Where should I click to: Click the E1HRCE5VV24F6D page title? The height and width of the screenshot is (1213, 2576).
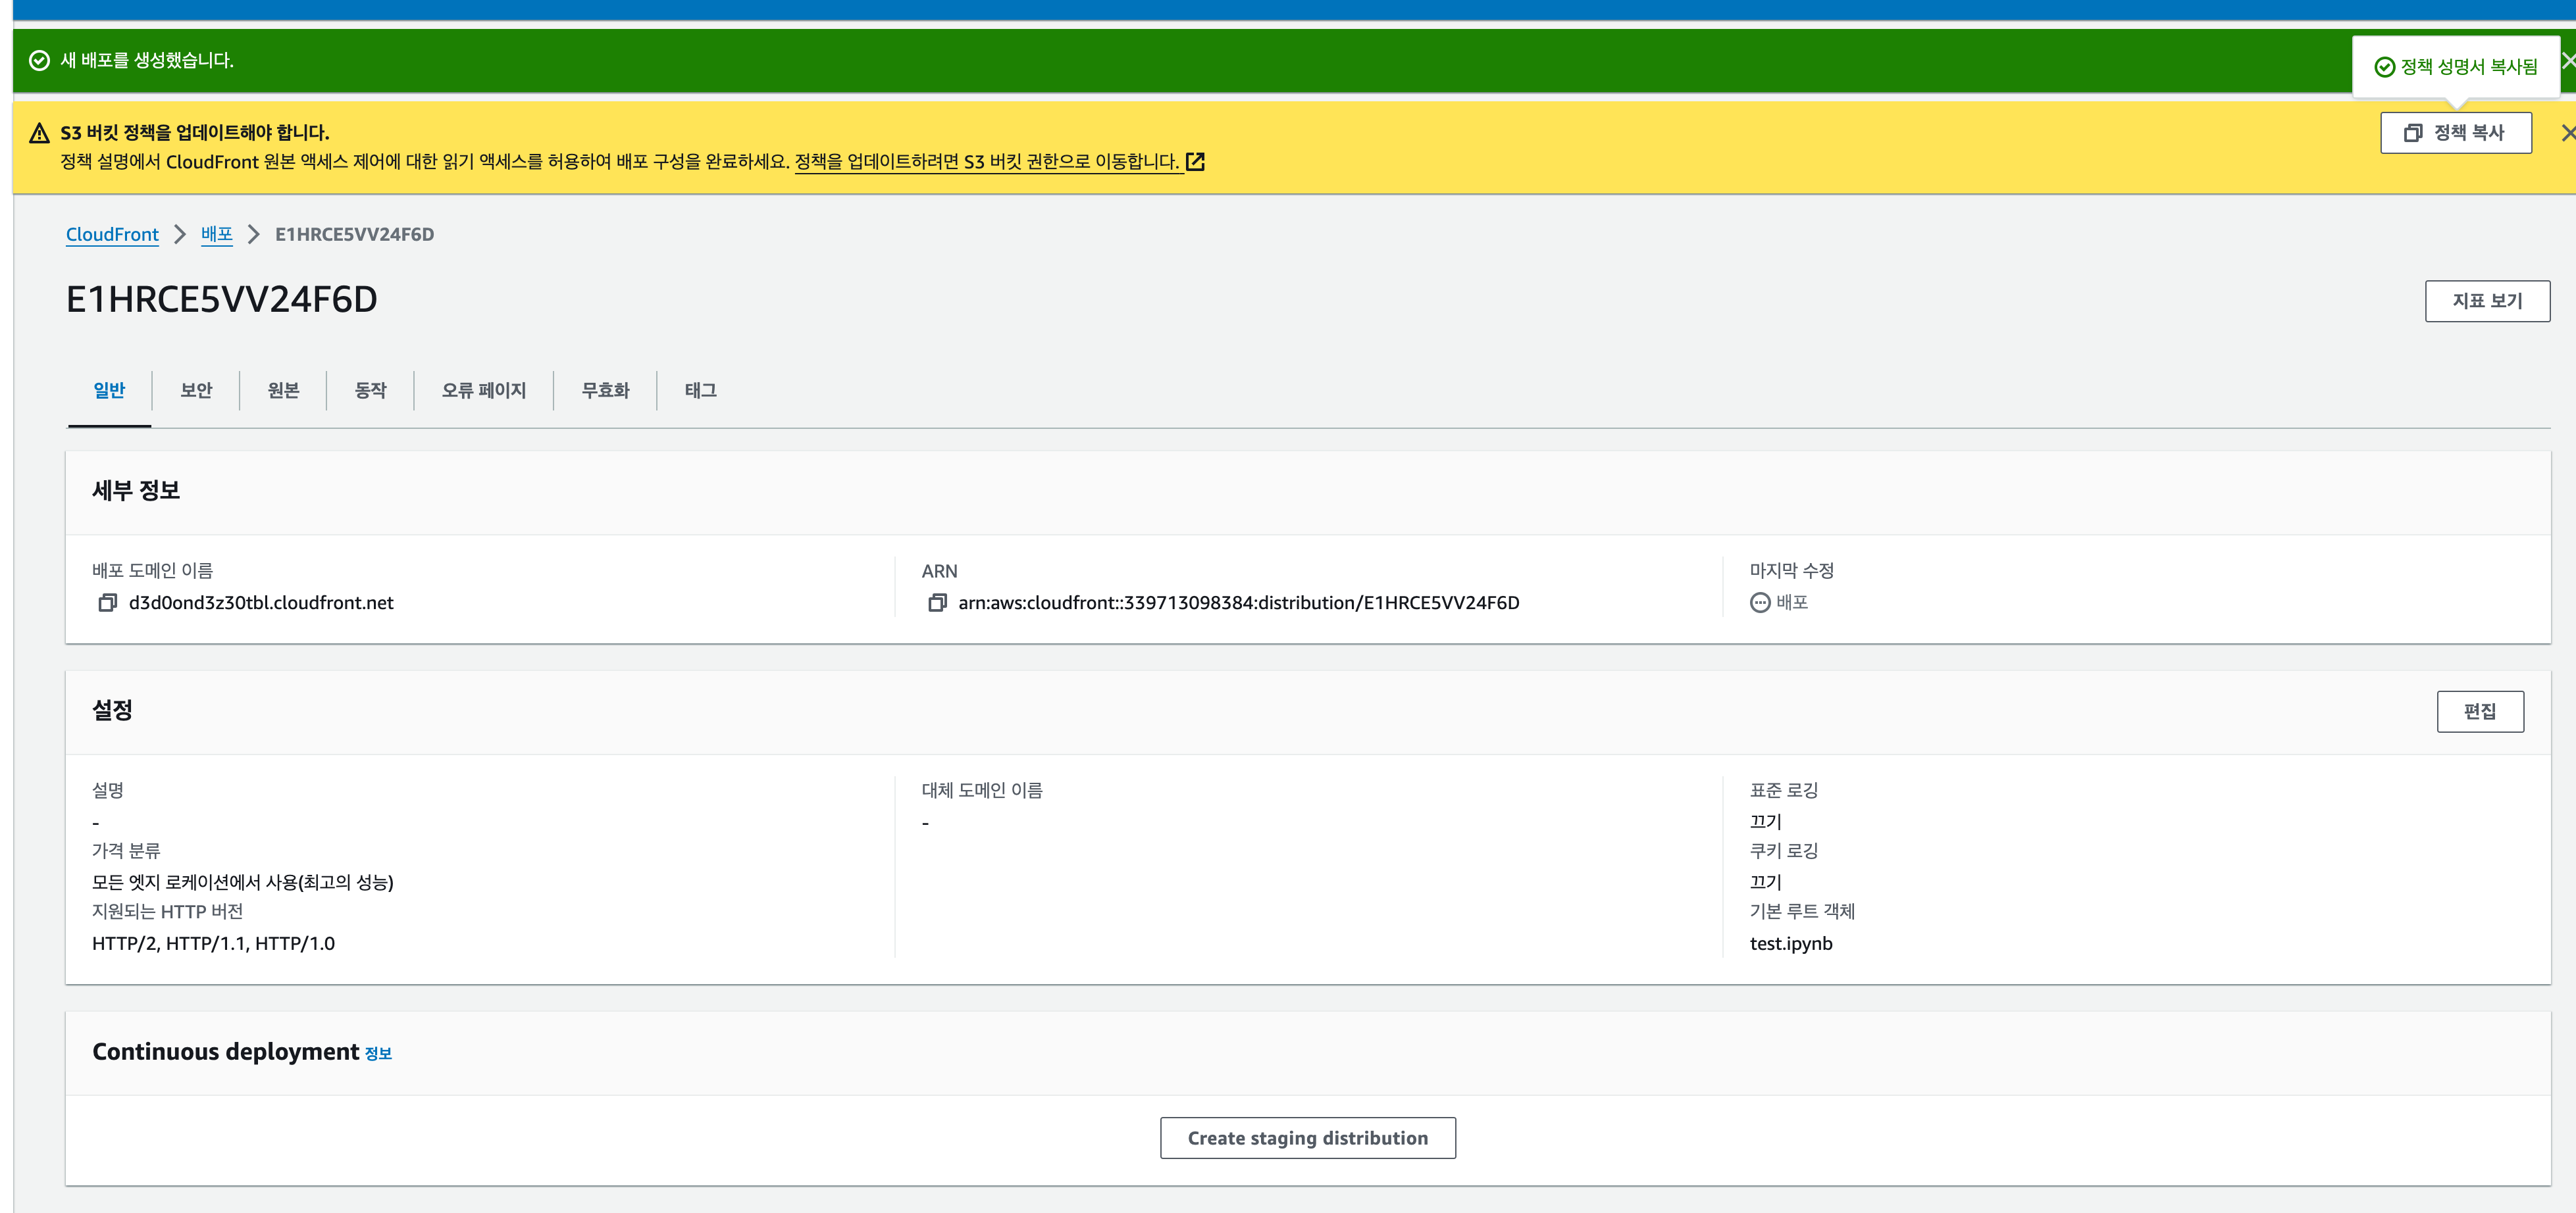click(x=222, y=300)
